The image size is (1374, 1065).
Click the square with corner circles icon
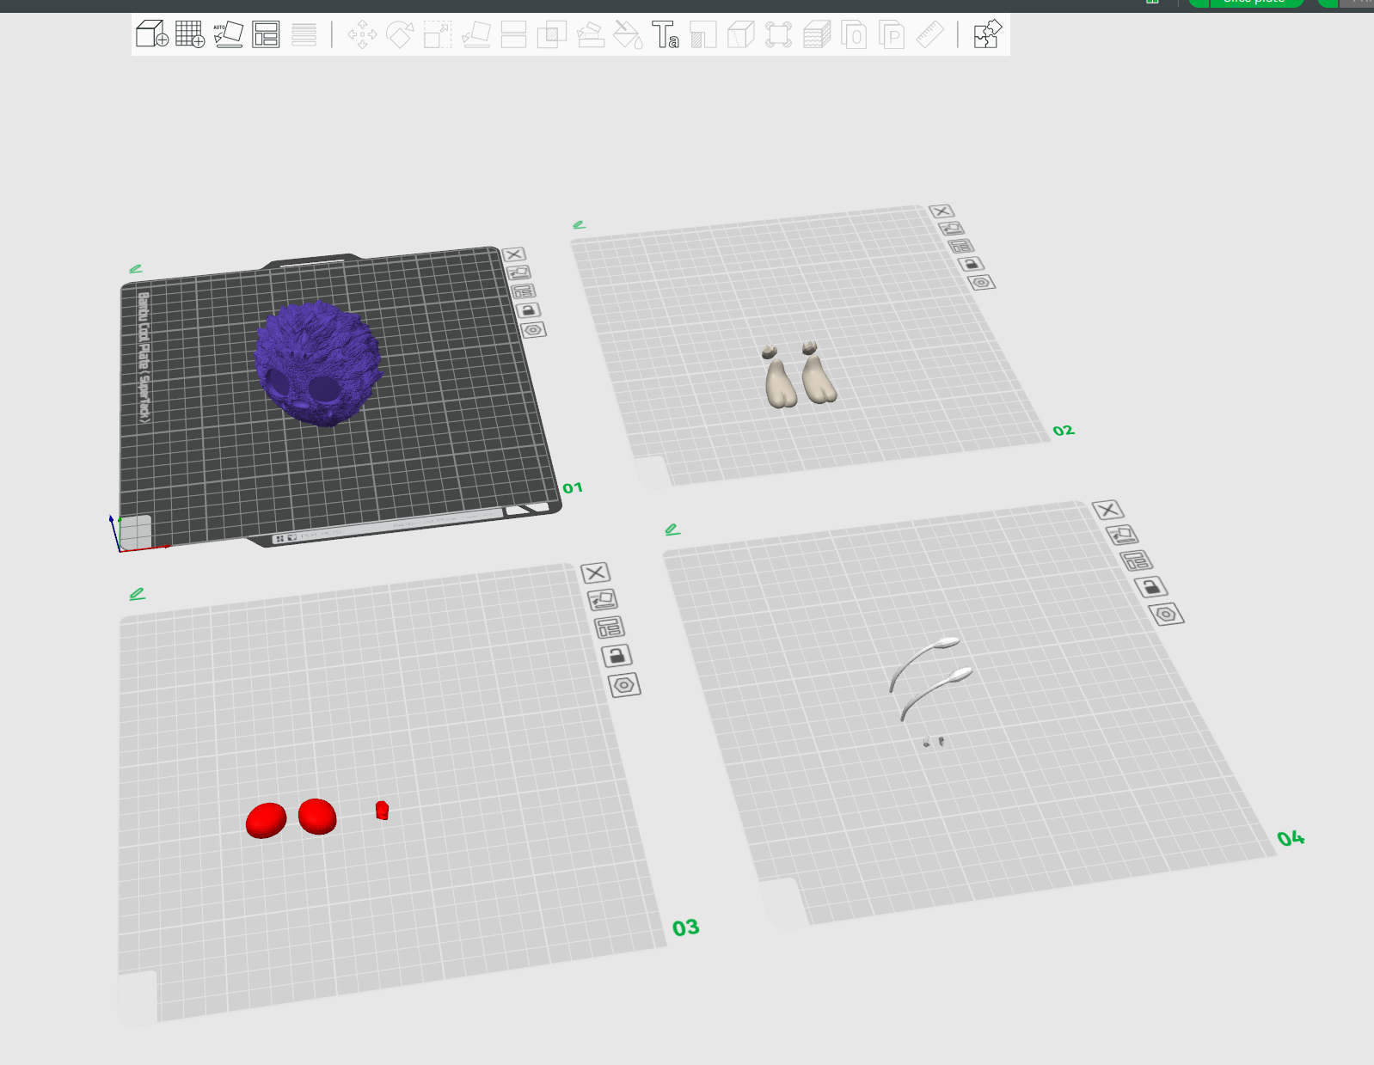point(778,34)
